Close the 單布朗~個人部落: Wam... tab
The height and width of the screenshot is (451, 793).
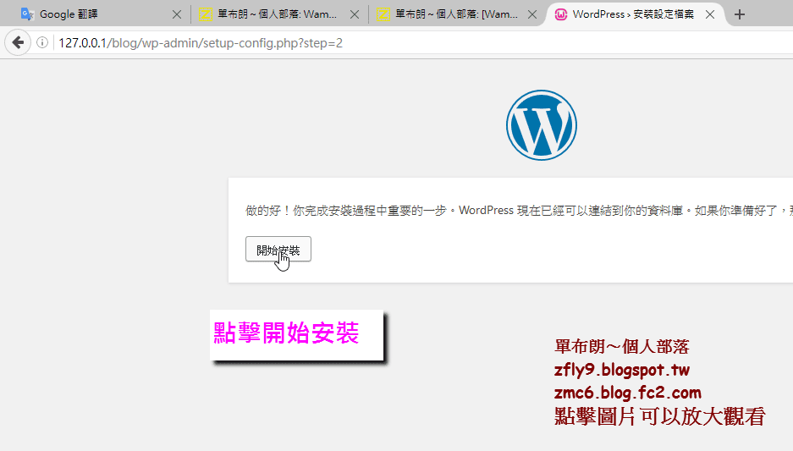point(355,14)
